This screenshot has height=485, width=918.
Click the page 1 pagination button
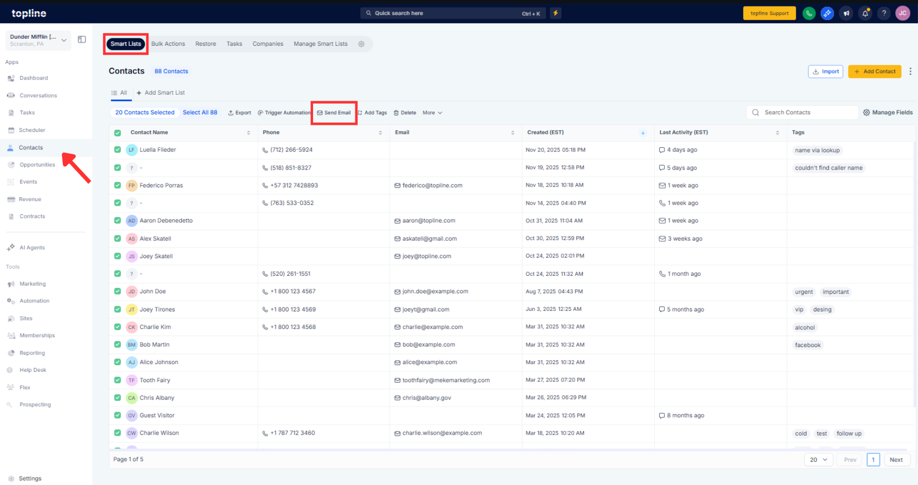click(873, 460)
